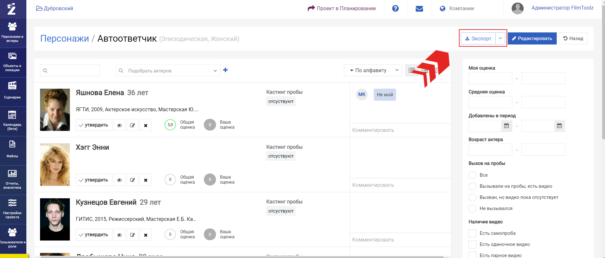Edit Хэгг Энни entry with pencil icon

click(x=132, y=180)
